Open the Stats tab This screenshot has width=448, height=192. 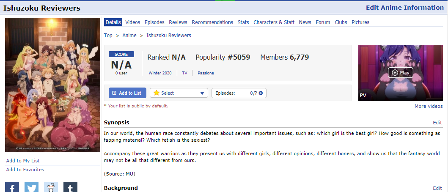click(243, 22)
